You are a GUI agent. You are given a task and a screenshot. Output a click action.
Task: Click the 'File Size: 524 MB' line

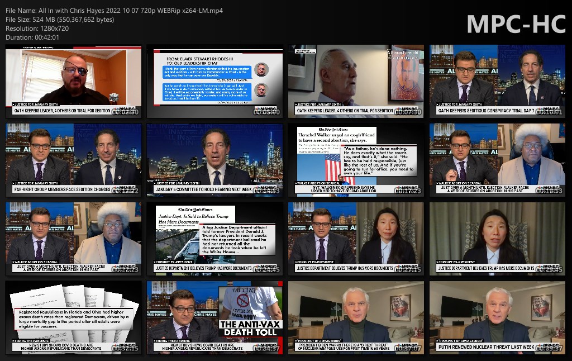[60, 20]
